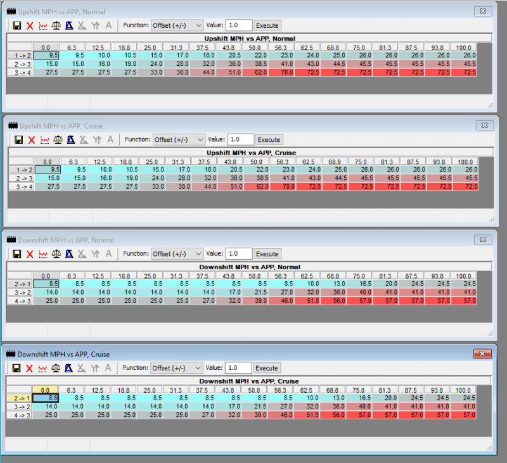Click Value field in Downshift Cruise window
Viewport: 507px width, 463px height.
coord(239,368)
